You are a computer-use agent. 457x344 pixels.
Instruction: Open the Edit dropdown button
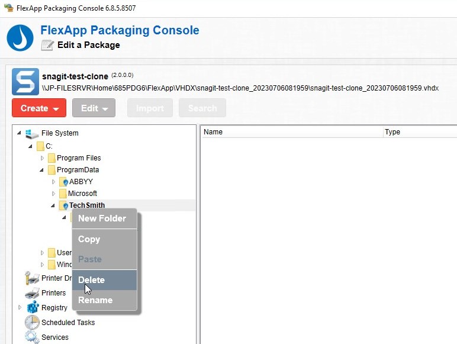coord(94,108)
